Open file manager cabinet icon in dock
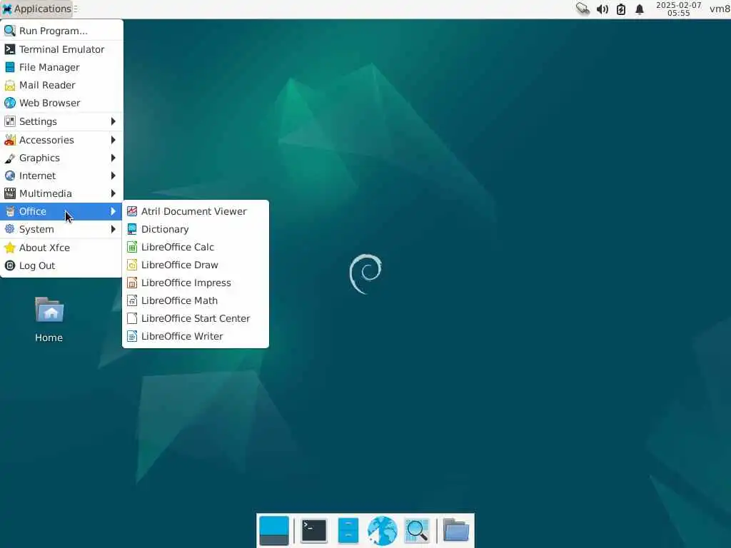This screenshot has width=731, height=548. pyautogui.click(x=348, y=531)
